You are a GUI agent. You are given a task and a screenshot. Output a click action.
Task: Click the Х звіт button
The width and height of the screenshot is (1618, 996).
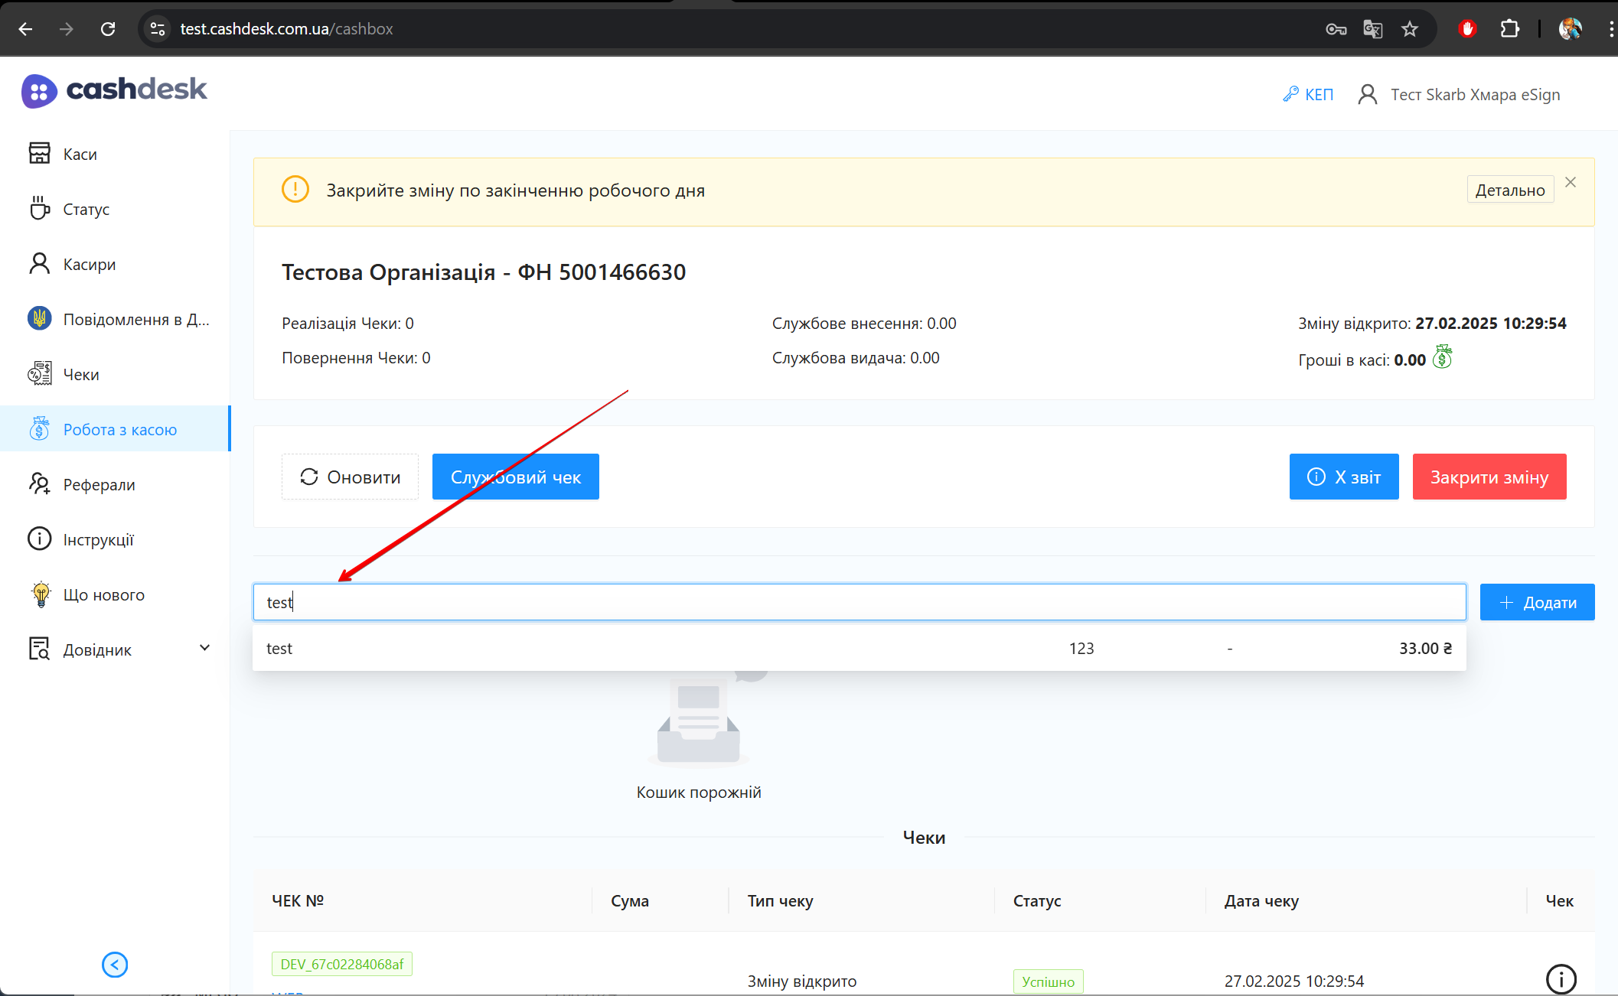click(1343, 477)
